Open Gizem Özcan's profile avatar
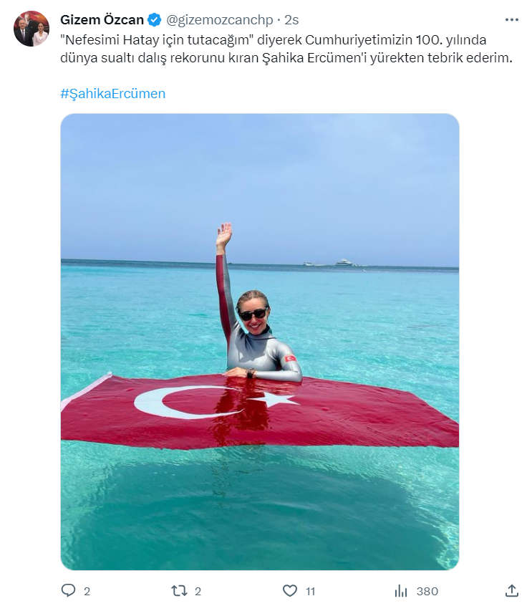The image size is (532, 606). (32, 29)
